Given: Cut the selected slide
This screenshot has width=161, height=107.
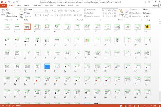Looking at the screenshot, I should (8, 10).
